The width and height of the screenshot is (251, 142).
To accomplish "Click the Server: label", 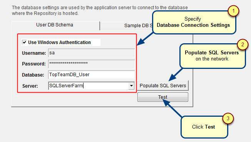I will tap(30, 86).
